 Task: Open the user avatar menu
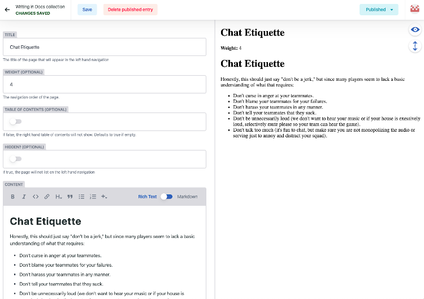(414, 9)
